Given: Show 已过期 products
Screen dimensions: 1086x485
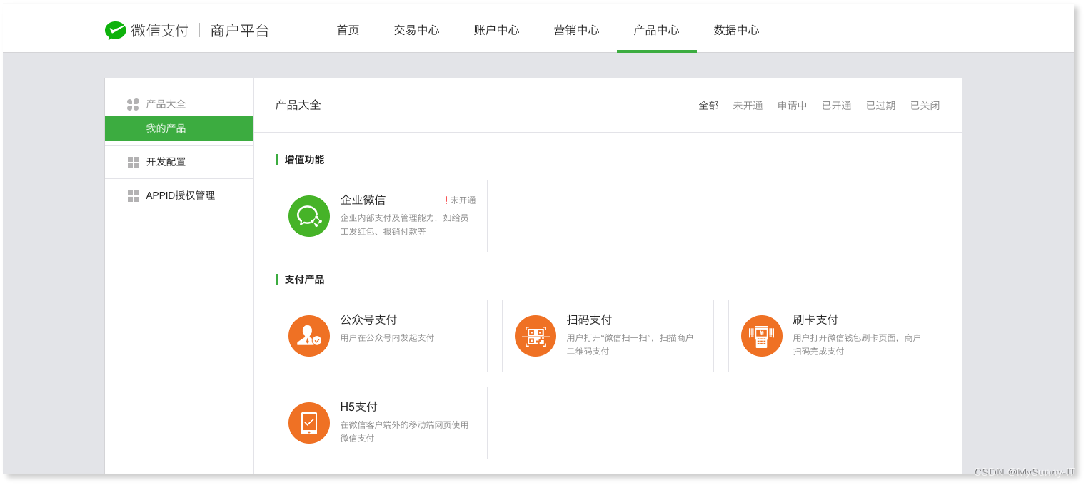Looking at the screenshot, I should (x=881, y=106).
